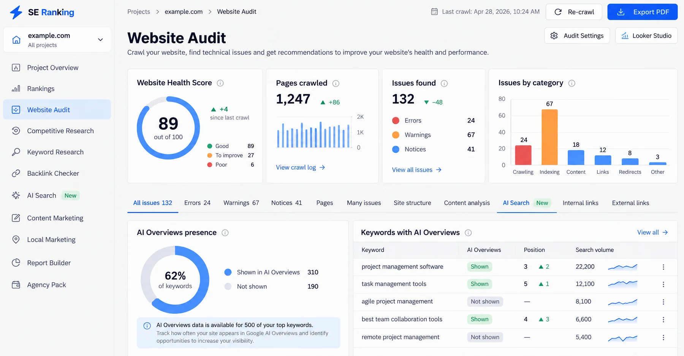Click Shown in AI Overviews blue dot
Image resolution: width=684 pixels, height=356 pixels.
[x=228, y=272]
